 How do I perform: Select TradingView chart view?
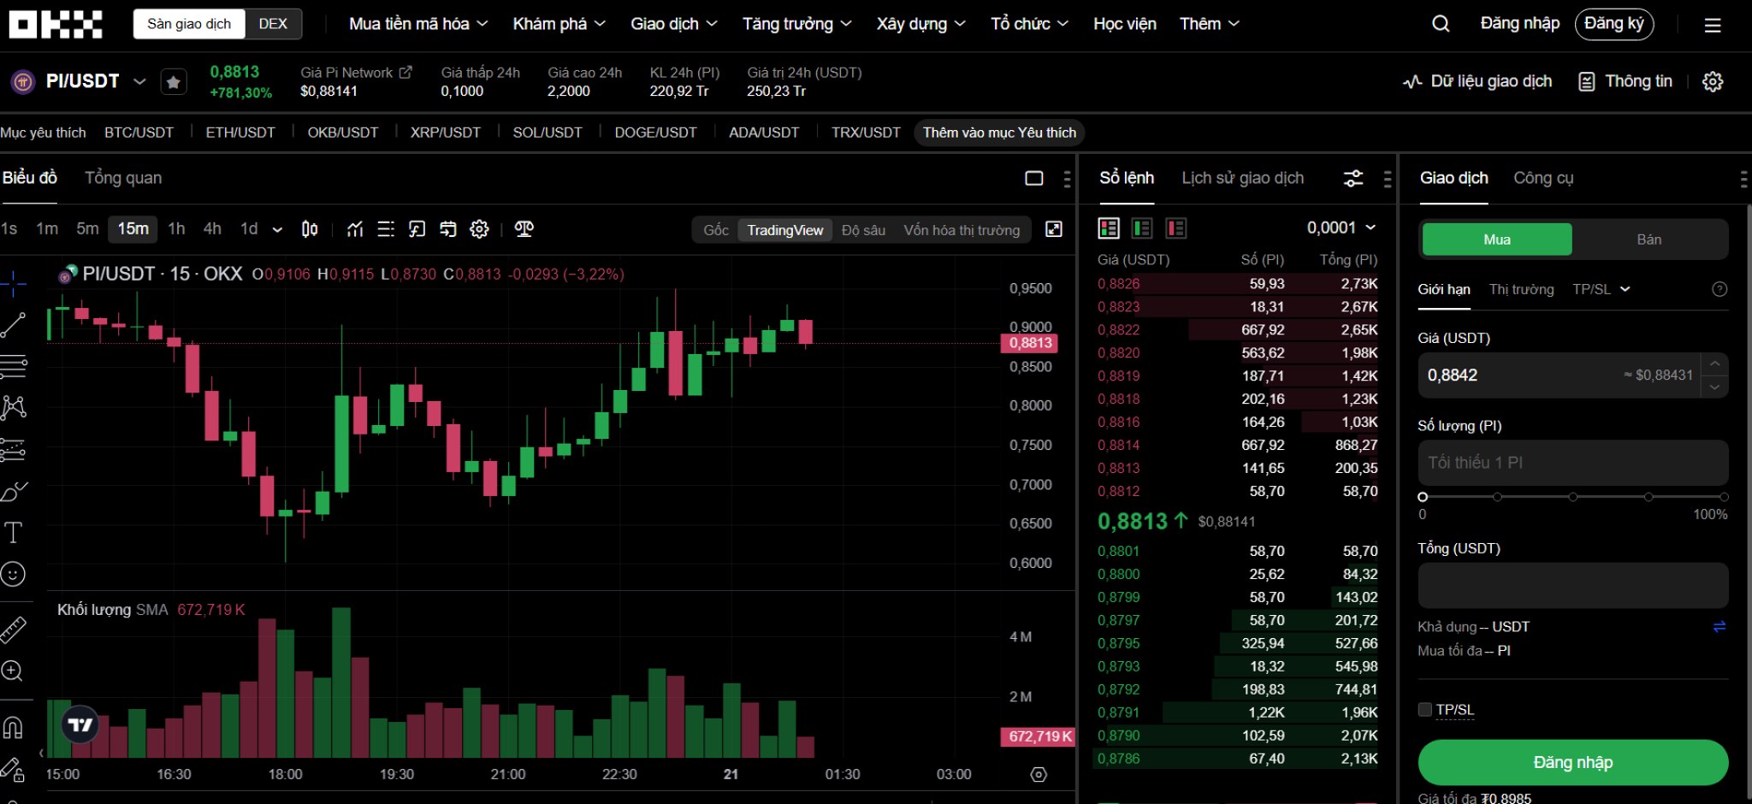[x=784, y=230]
